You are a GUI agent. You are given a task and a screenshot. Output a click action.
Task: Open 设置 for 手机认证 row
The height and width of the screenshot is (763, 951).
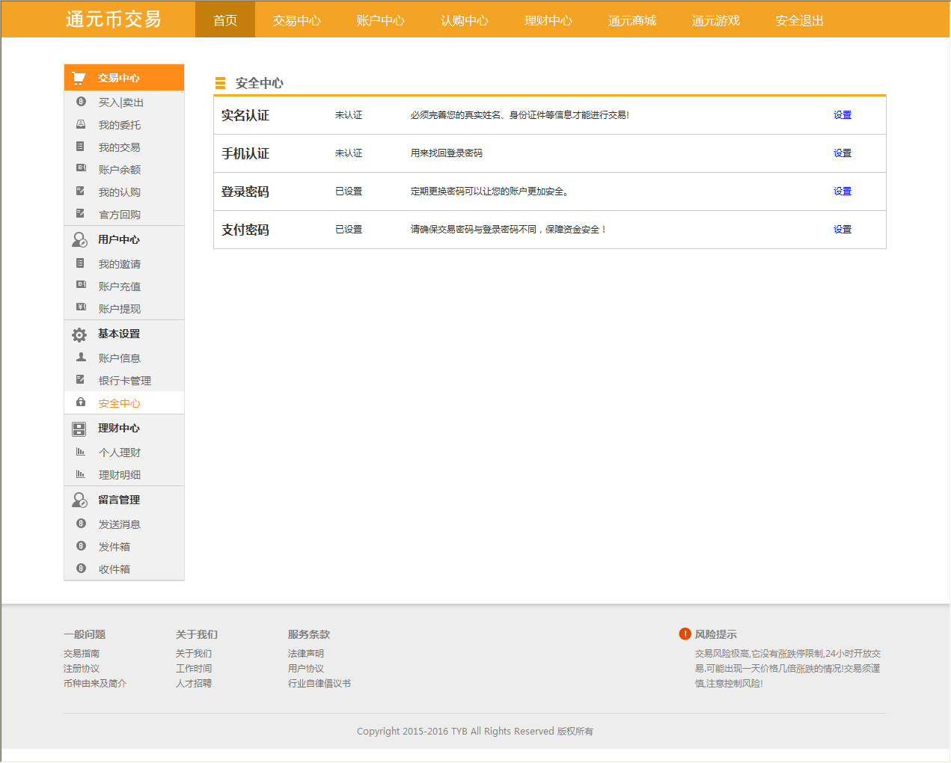843,153
